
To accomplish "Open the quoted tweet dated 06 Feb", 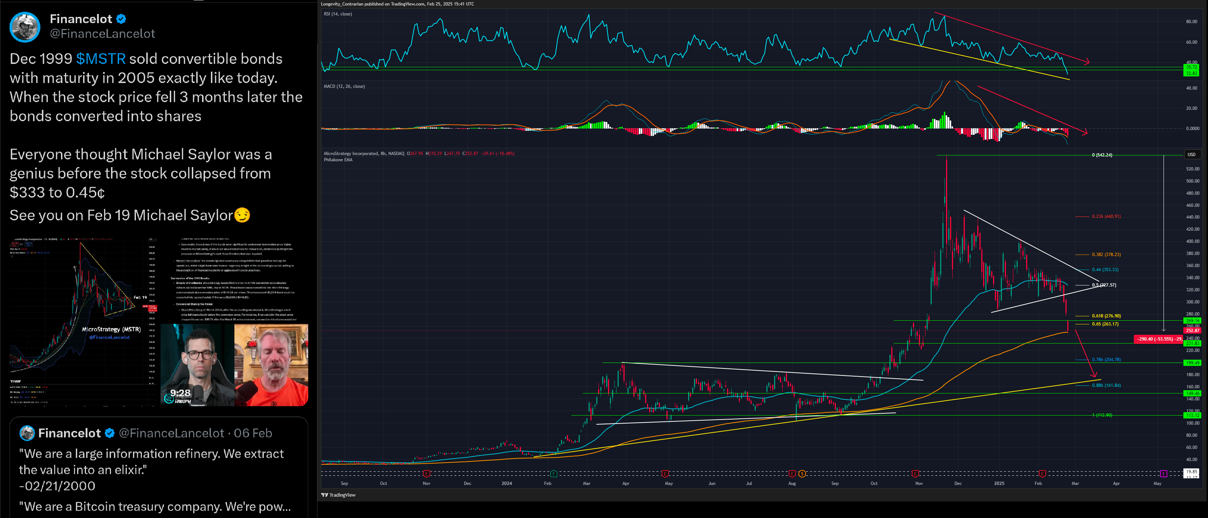I will 158,467.
